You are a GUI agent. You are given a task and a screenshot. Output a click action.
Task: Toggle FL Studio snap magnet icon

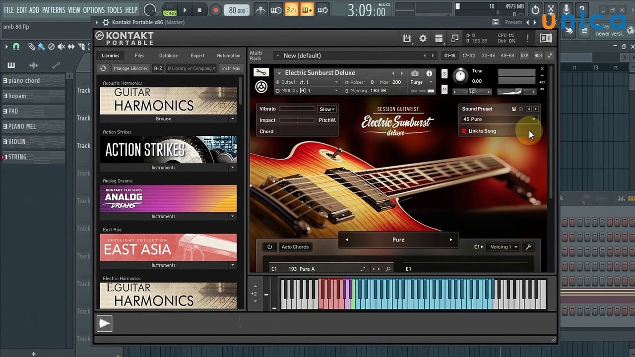coord(16,47)
